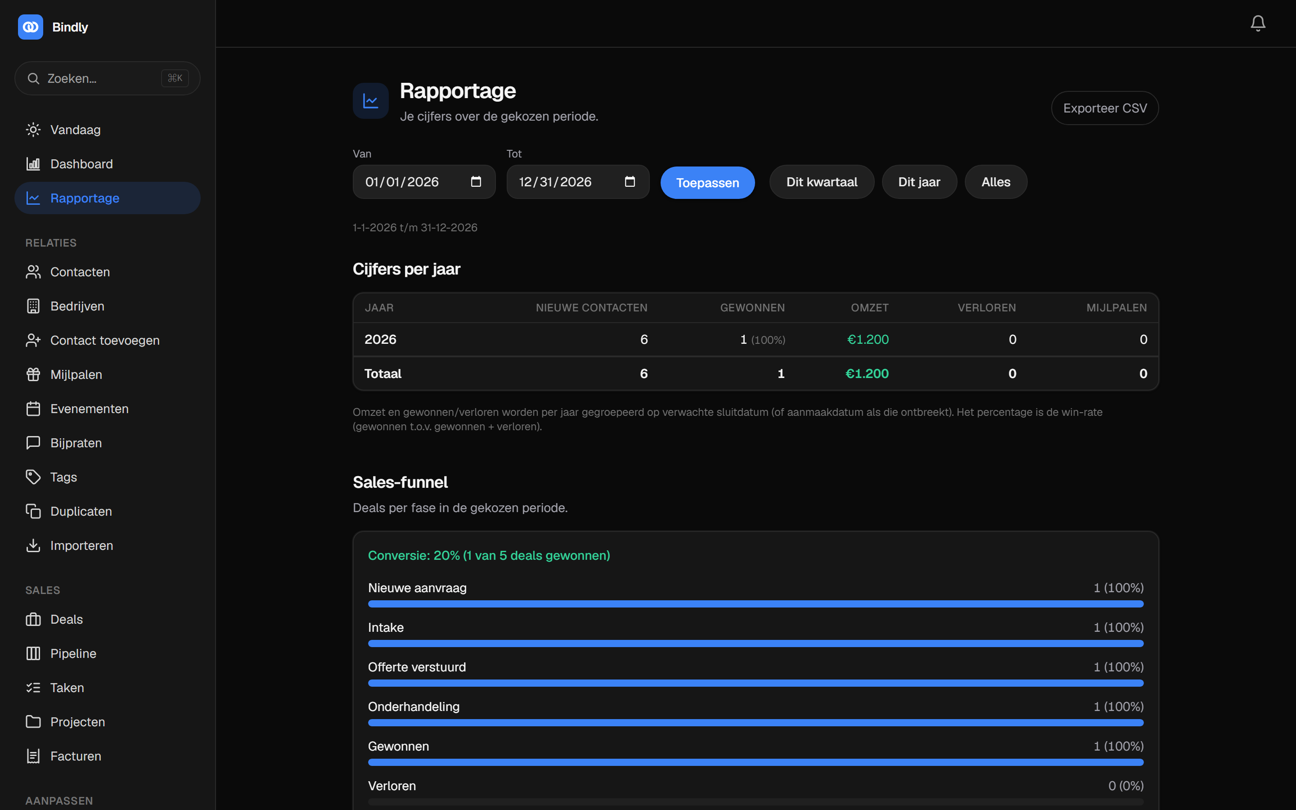This screenshot has height=810, width=1296.
Task: Click the Rapportage header chart icon
Action: click(x=371, y=101)
